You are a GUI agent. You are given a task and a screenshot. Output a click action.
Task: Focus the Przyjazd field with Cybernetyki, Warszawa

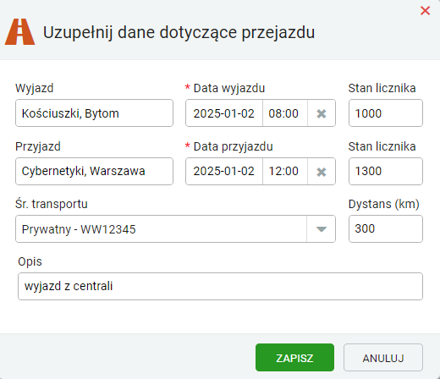[x=94, y=172]
